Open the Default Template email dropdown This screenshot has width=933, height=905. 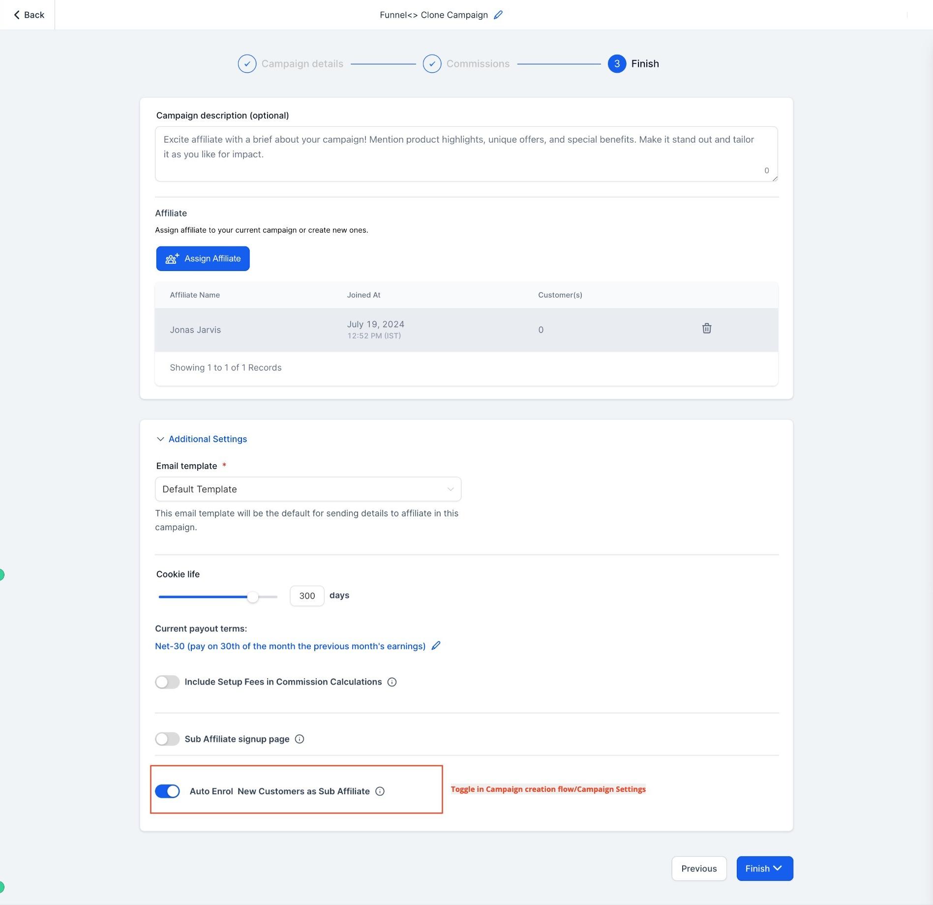(x=308, y=489)
